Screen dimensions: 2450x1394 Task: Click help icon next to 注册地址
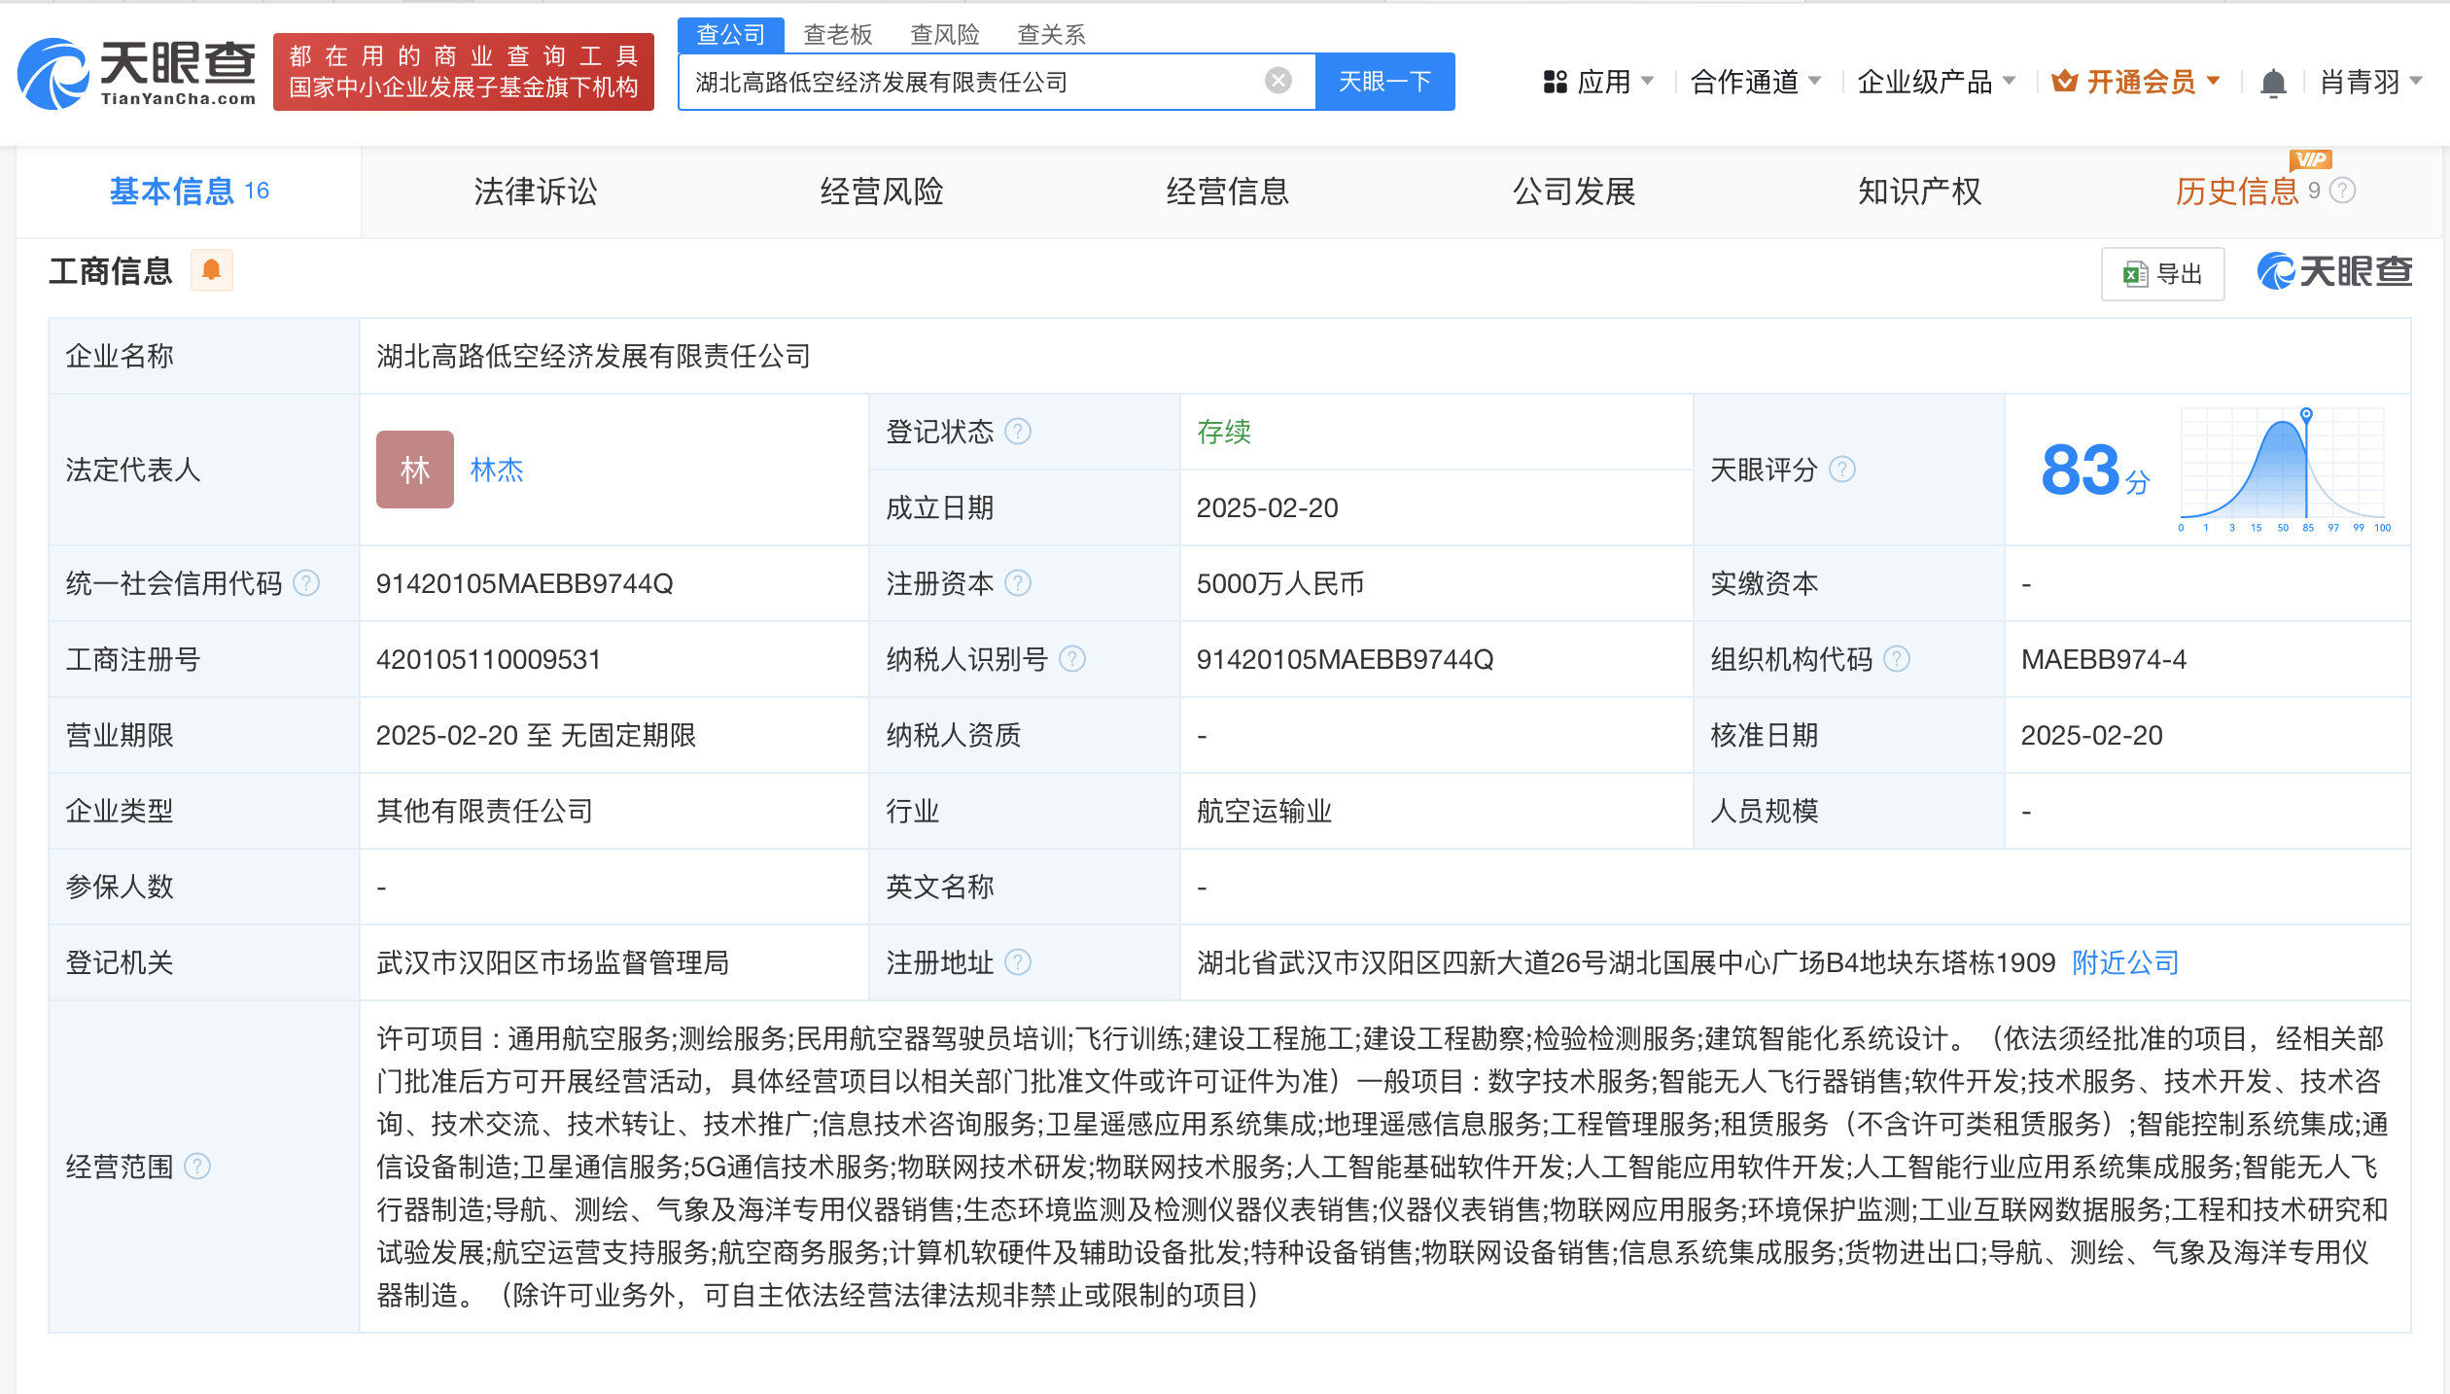click(1017, 962)
